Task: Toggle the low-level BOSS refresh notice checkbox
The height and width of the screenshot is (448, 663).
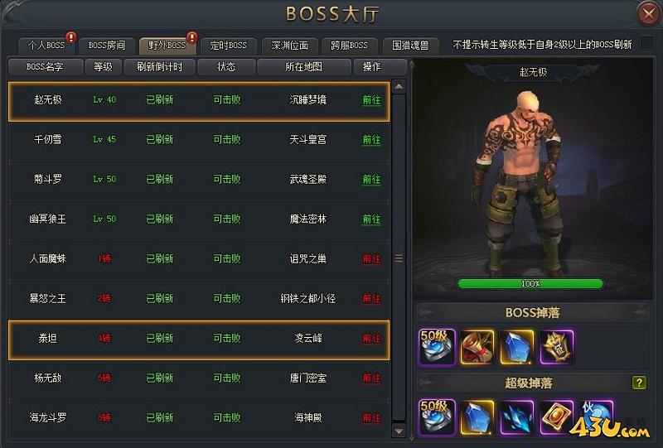Action: (x=647, y=43)
